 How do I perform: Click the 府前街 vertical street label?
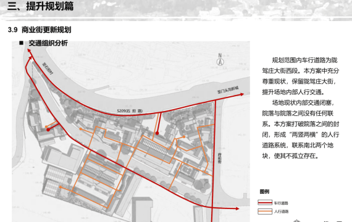tap(219, 158)
